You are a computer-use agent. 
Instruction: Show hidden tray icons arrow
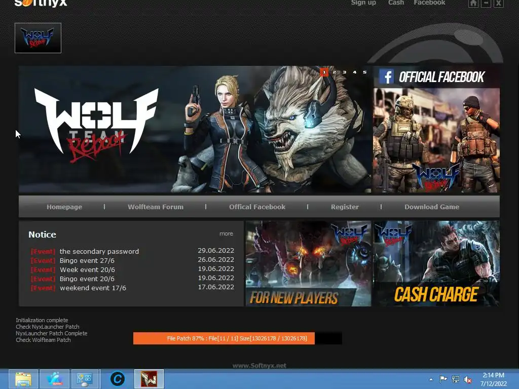[x=431, y=379]
